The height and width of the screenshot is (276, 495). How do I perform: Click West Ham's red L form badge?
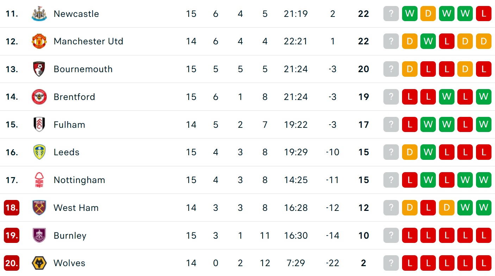428,208
